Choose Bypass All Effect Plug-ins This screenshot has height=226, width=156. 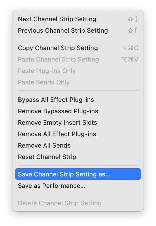78,100
